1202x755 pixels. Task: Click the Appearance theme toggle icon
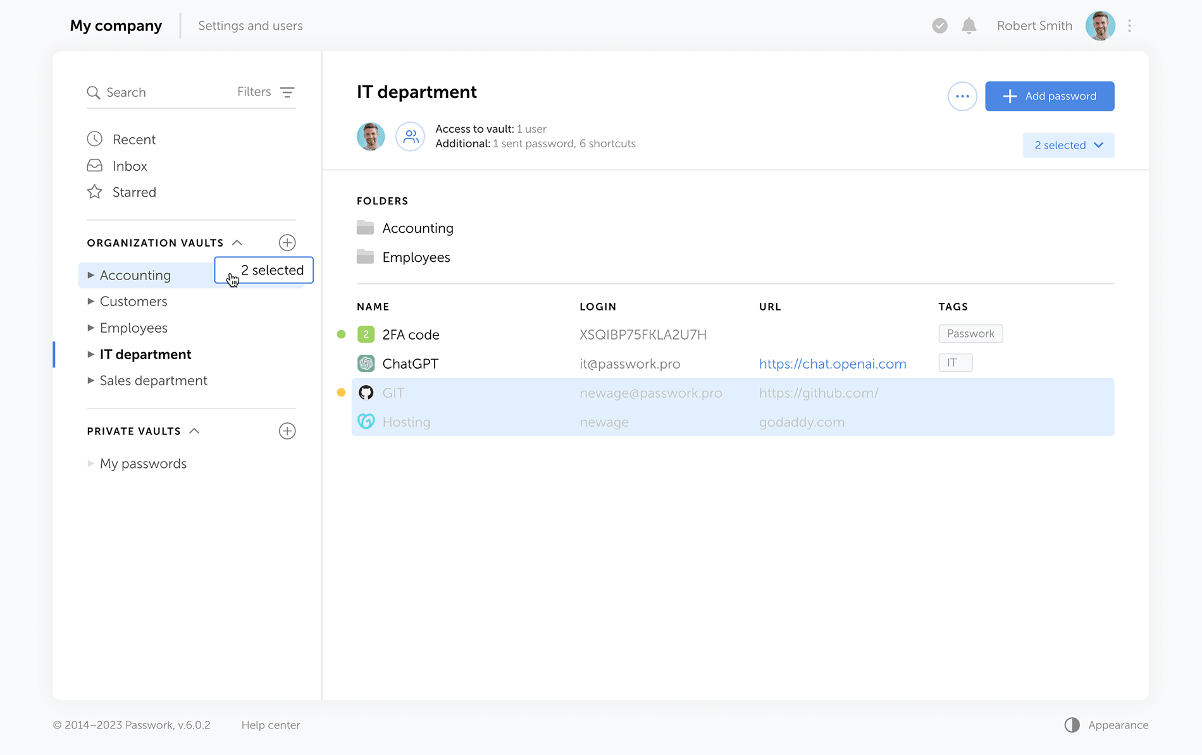(x=1072, y=725)
